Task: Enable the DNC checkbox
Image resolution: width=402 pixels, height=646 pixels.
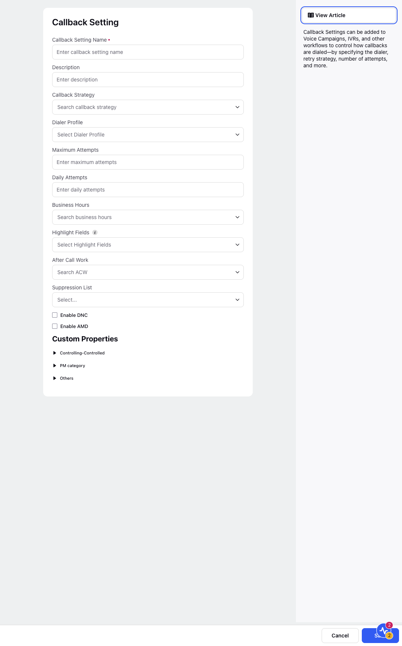Action: (55, 315)
